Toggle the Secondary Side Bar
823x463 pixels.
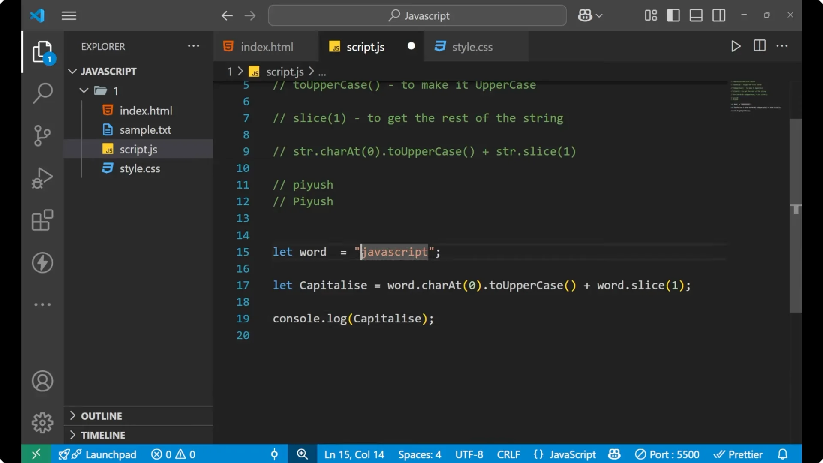[718, 15]
